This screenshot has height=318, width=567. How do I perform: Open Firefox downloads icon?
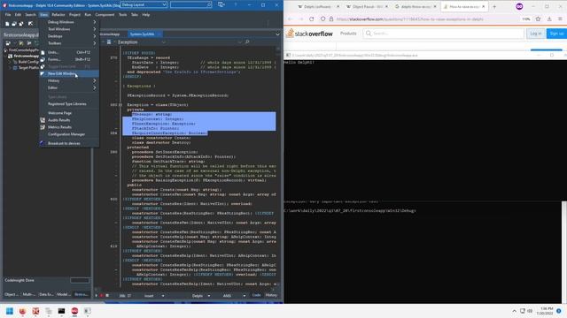(549, 19)
